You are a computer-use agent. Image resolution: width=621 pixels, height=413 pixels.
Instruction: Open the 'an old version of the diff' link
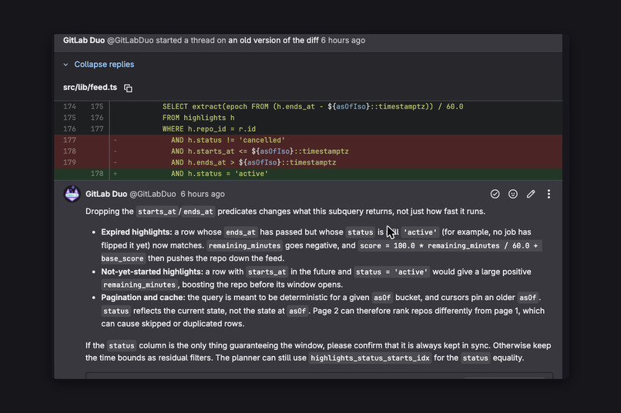274,40
